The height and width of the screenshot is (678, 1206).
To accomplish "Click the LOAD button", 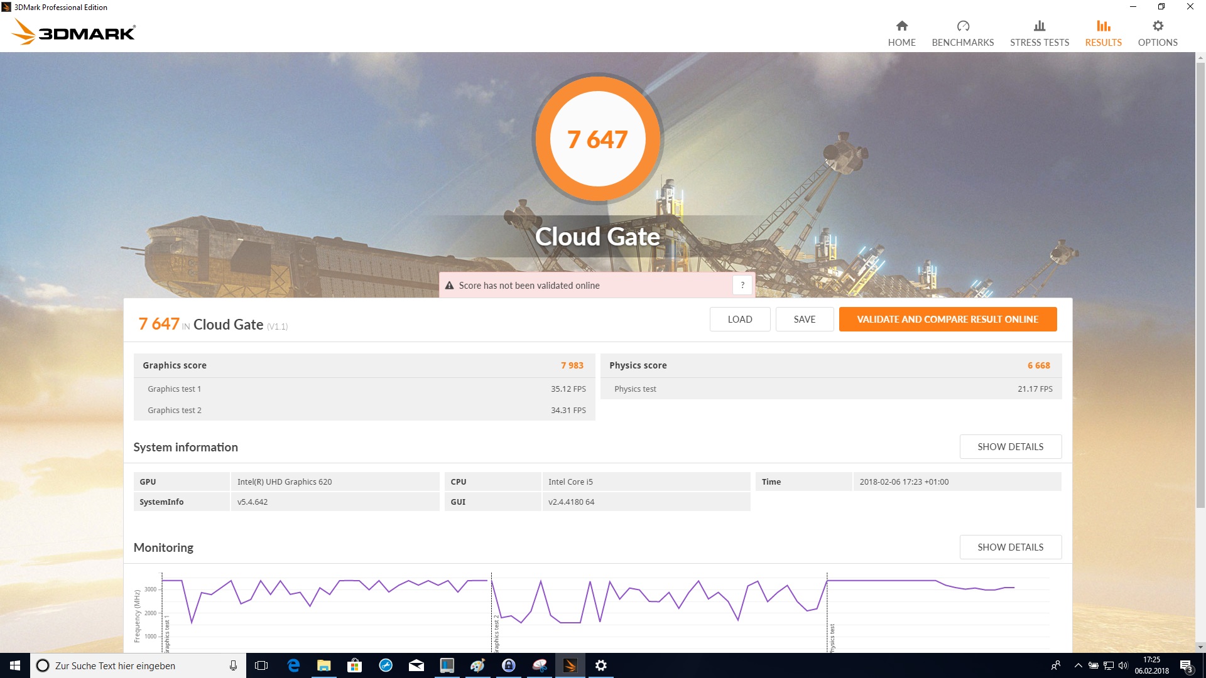I will pos(739,319).
